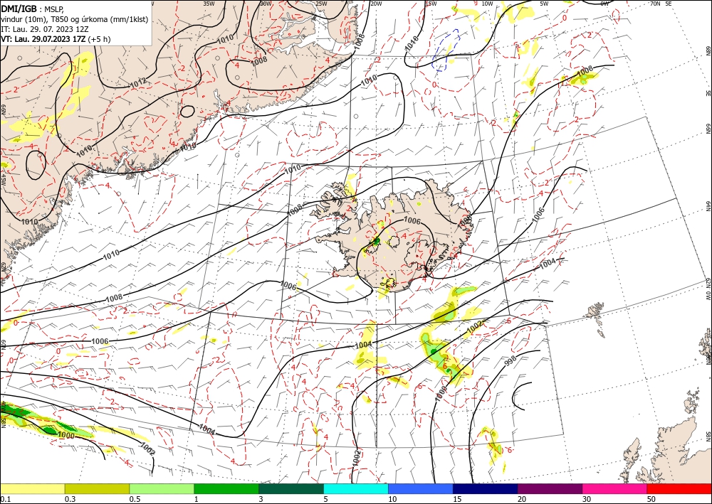Screen dimensions: 712x504
Task: Select the 'VT: Lau. 29.07.2023 17Z (+5 h)' line
Action: tap(56, 39)
